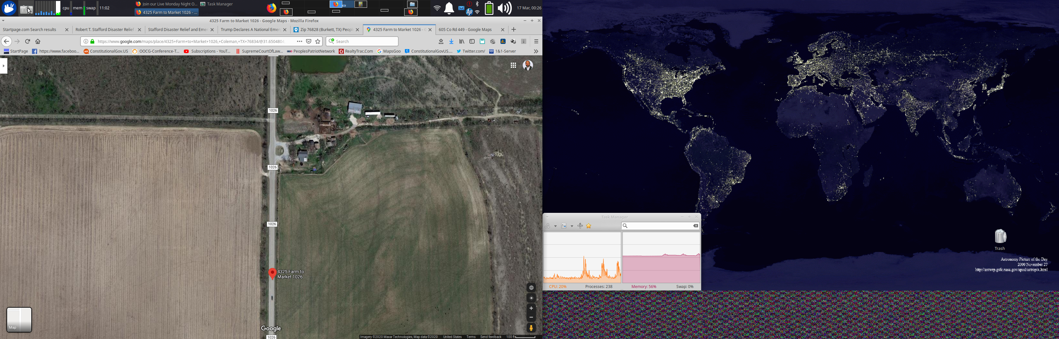
Task: Select Task Manager in the taskbar
Action: click(x=217, y=4)
